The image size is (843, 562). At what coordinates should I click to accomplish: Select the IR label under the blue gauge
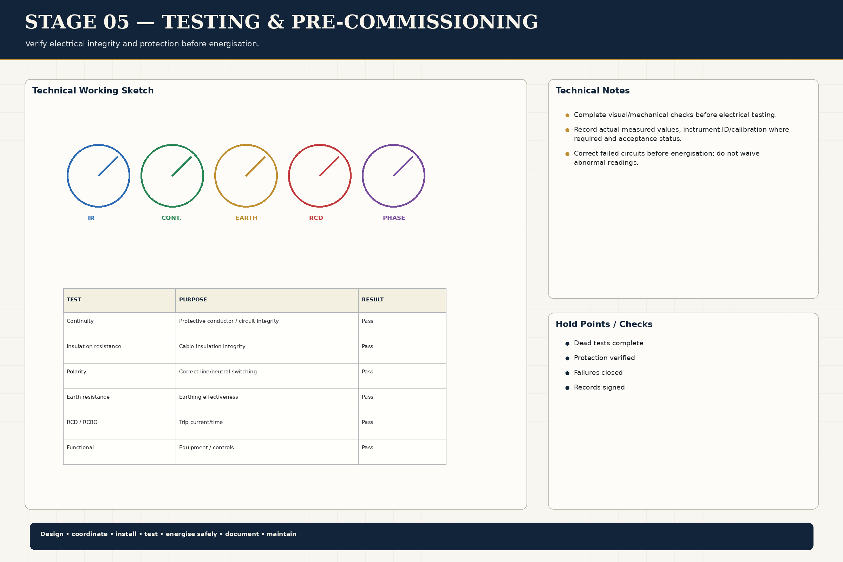pyautogui.click(x=91, y=218)
